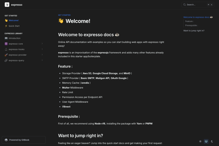This screenshot has width=219, height=146.
Task: Switch to dark theme moon icon
Action: click(212, 141)
